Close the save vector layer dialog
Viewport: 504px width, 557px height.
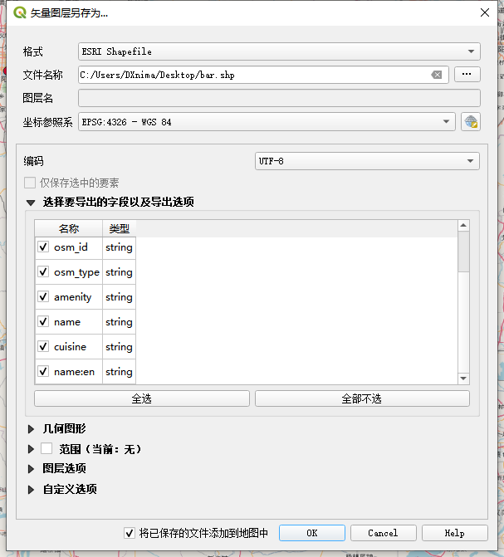click(x=484, y=12)
